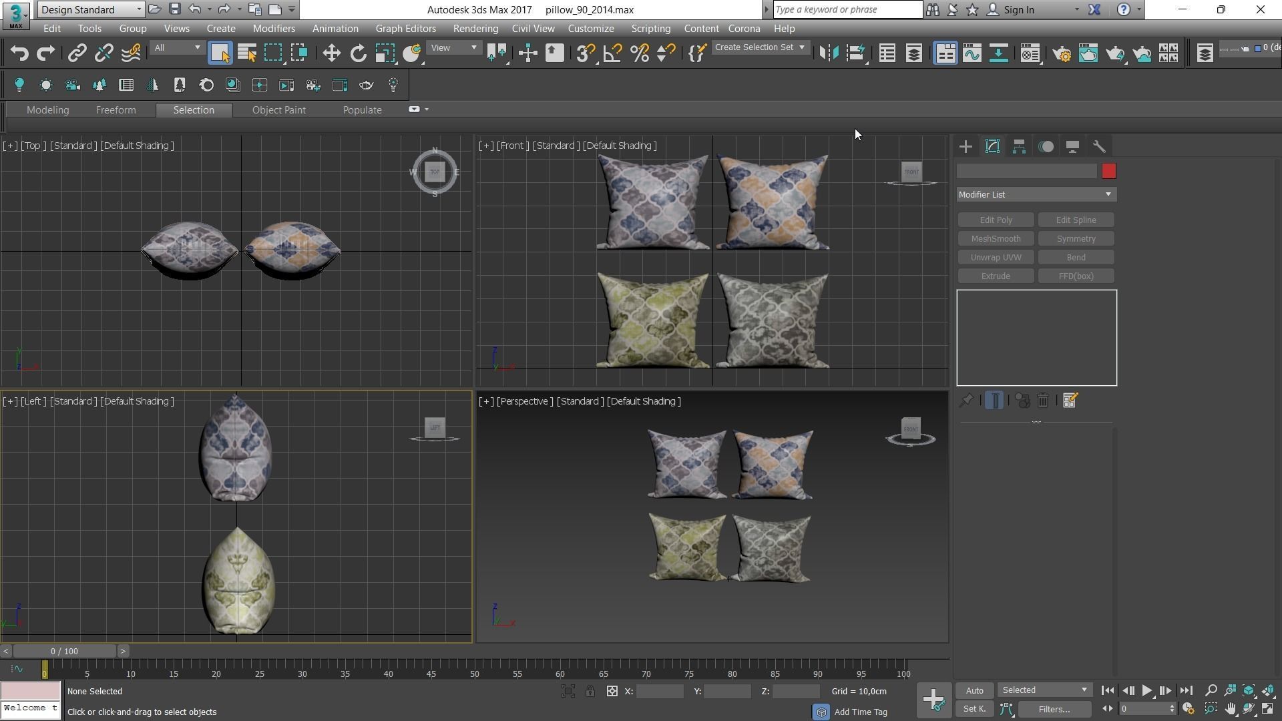
Task: Open the Design Standard workspace dropdown
Action: pyautogui.click(x=91, y=9)
